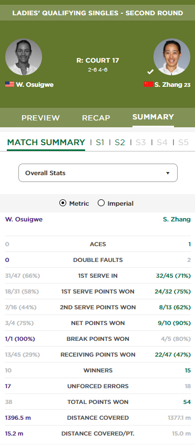Viewport: 195px width, 445px height.
Task: Select the MATCH SUMMARY tab
Action: coord(46,143)
